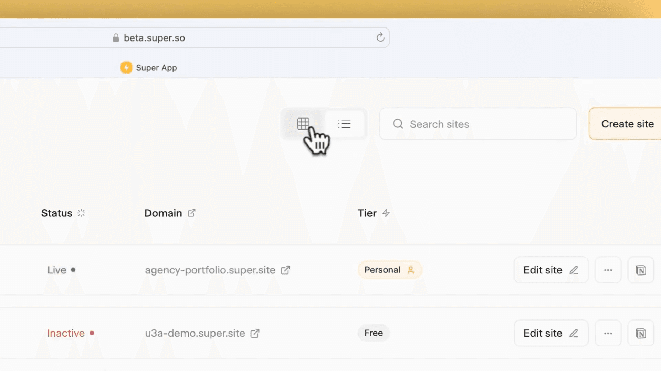Switch to list view of sites
This screenshot has width=661, height=371.
(344, 124)
